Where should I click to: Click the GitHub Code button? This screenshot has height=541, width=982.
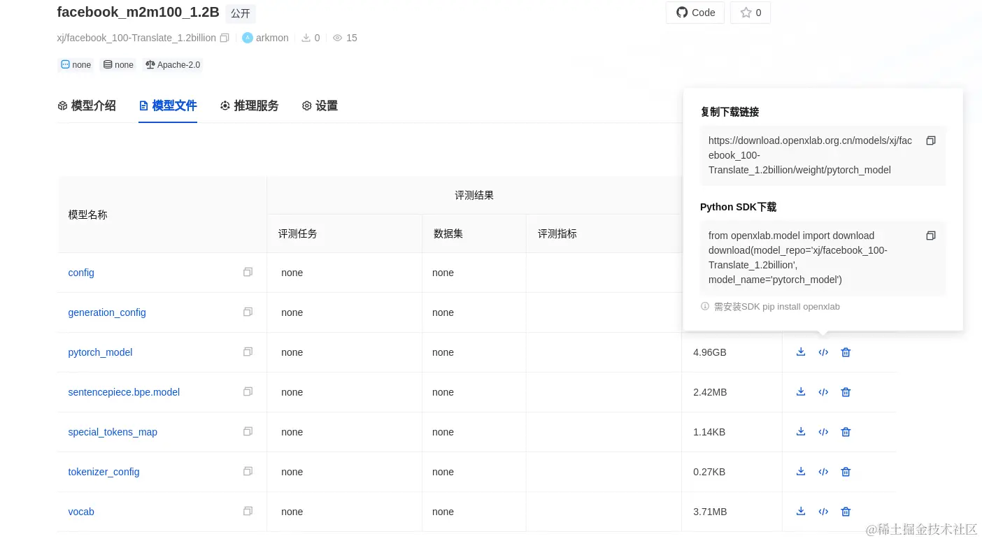click(x=695, y=13)
